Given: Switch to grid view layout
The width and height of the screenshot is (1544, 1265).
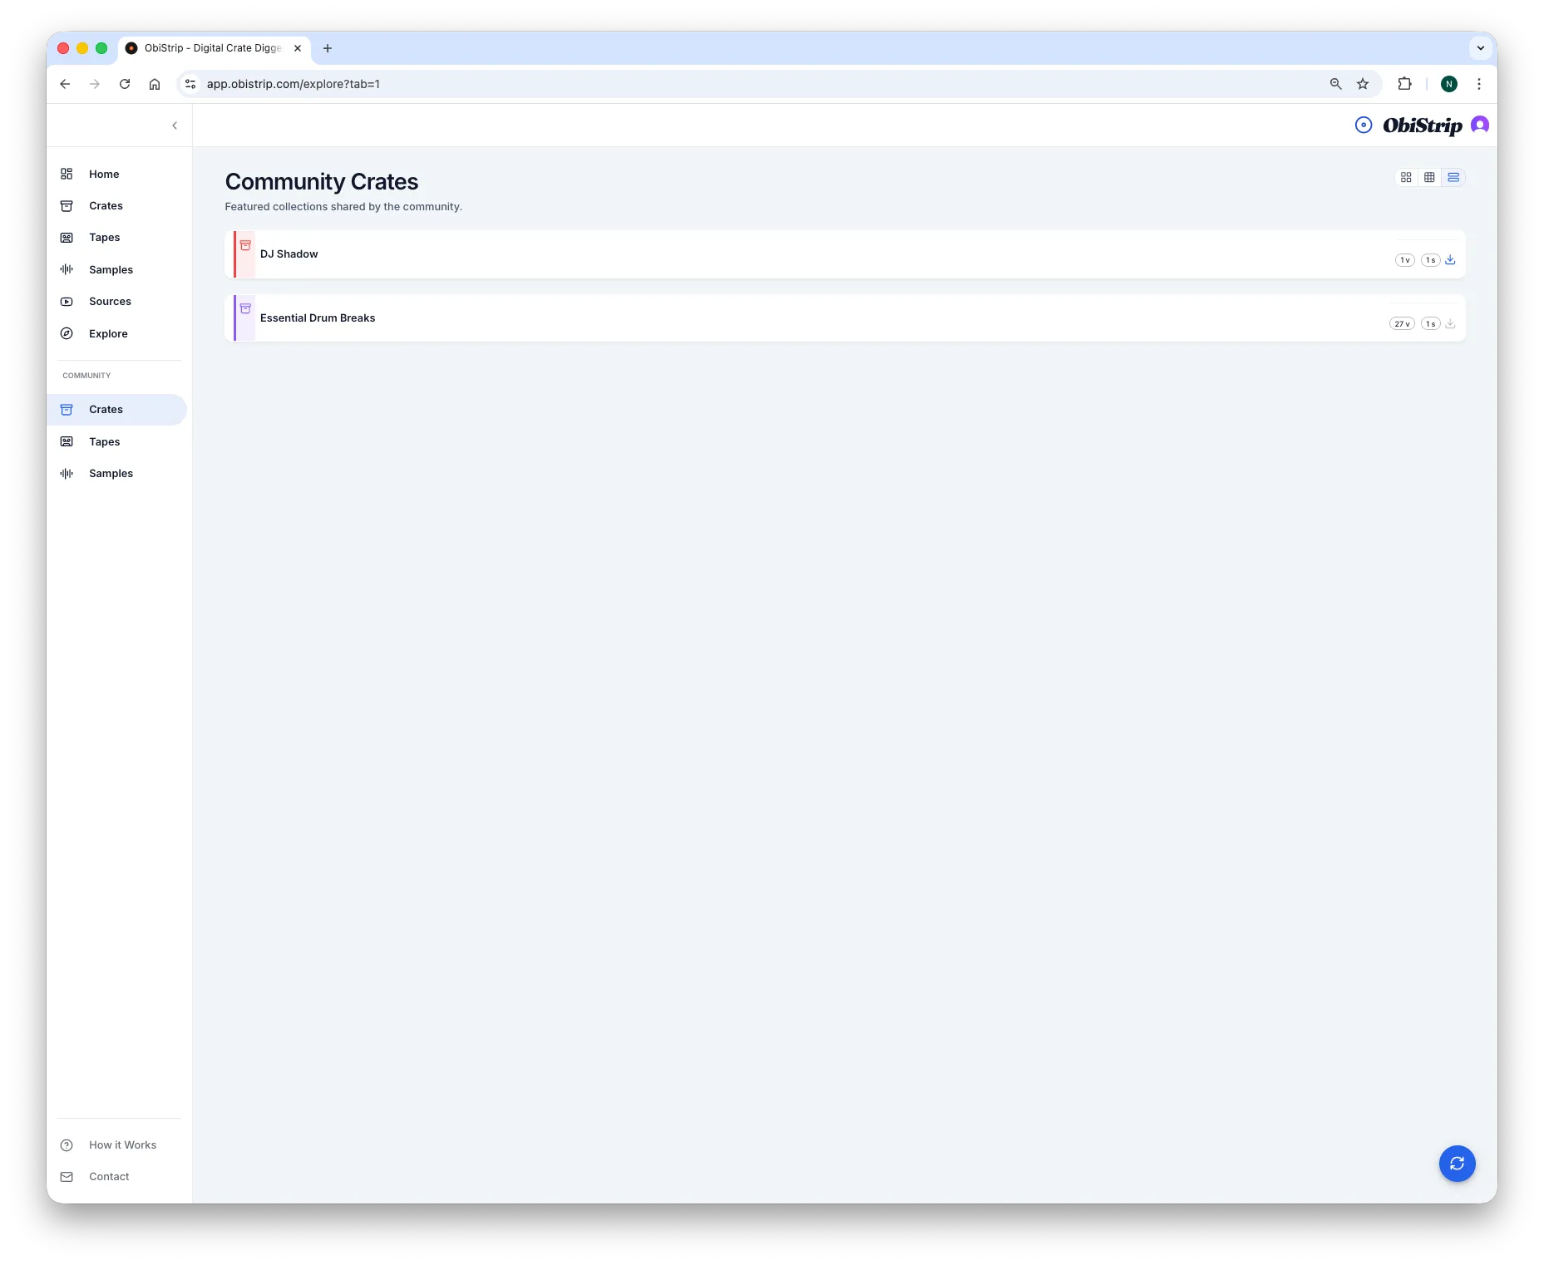Looking at the screenshot, I should tap(1406, 177).
